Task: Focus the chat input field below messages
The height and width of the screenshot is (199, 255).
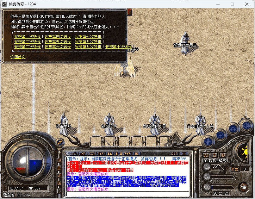Action: click(x=128, y=194)
